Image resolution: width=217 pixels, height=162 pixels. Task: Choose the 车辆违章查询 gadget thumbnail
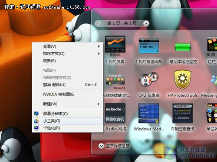click(183, 113)
